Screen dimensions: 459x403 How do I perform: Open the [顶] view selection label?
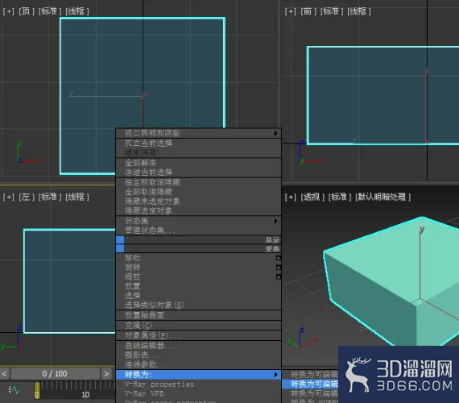pyautogui.click(x=27, y=11)
